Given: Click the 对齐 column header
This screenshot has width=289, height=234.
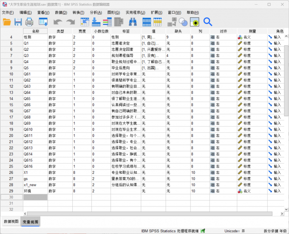Looking at the screenshot, I should (223, 31).
